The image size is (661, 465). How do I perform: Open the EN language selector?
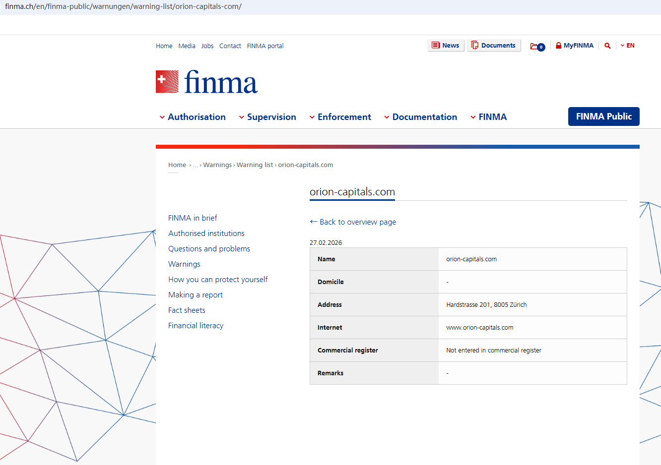click(x=628, y=46)
